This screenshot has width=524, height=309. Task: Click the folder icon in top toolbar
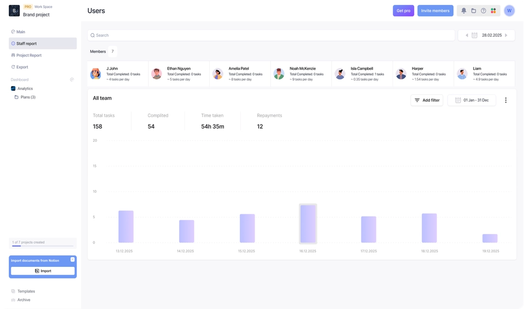click(474, 11)
